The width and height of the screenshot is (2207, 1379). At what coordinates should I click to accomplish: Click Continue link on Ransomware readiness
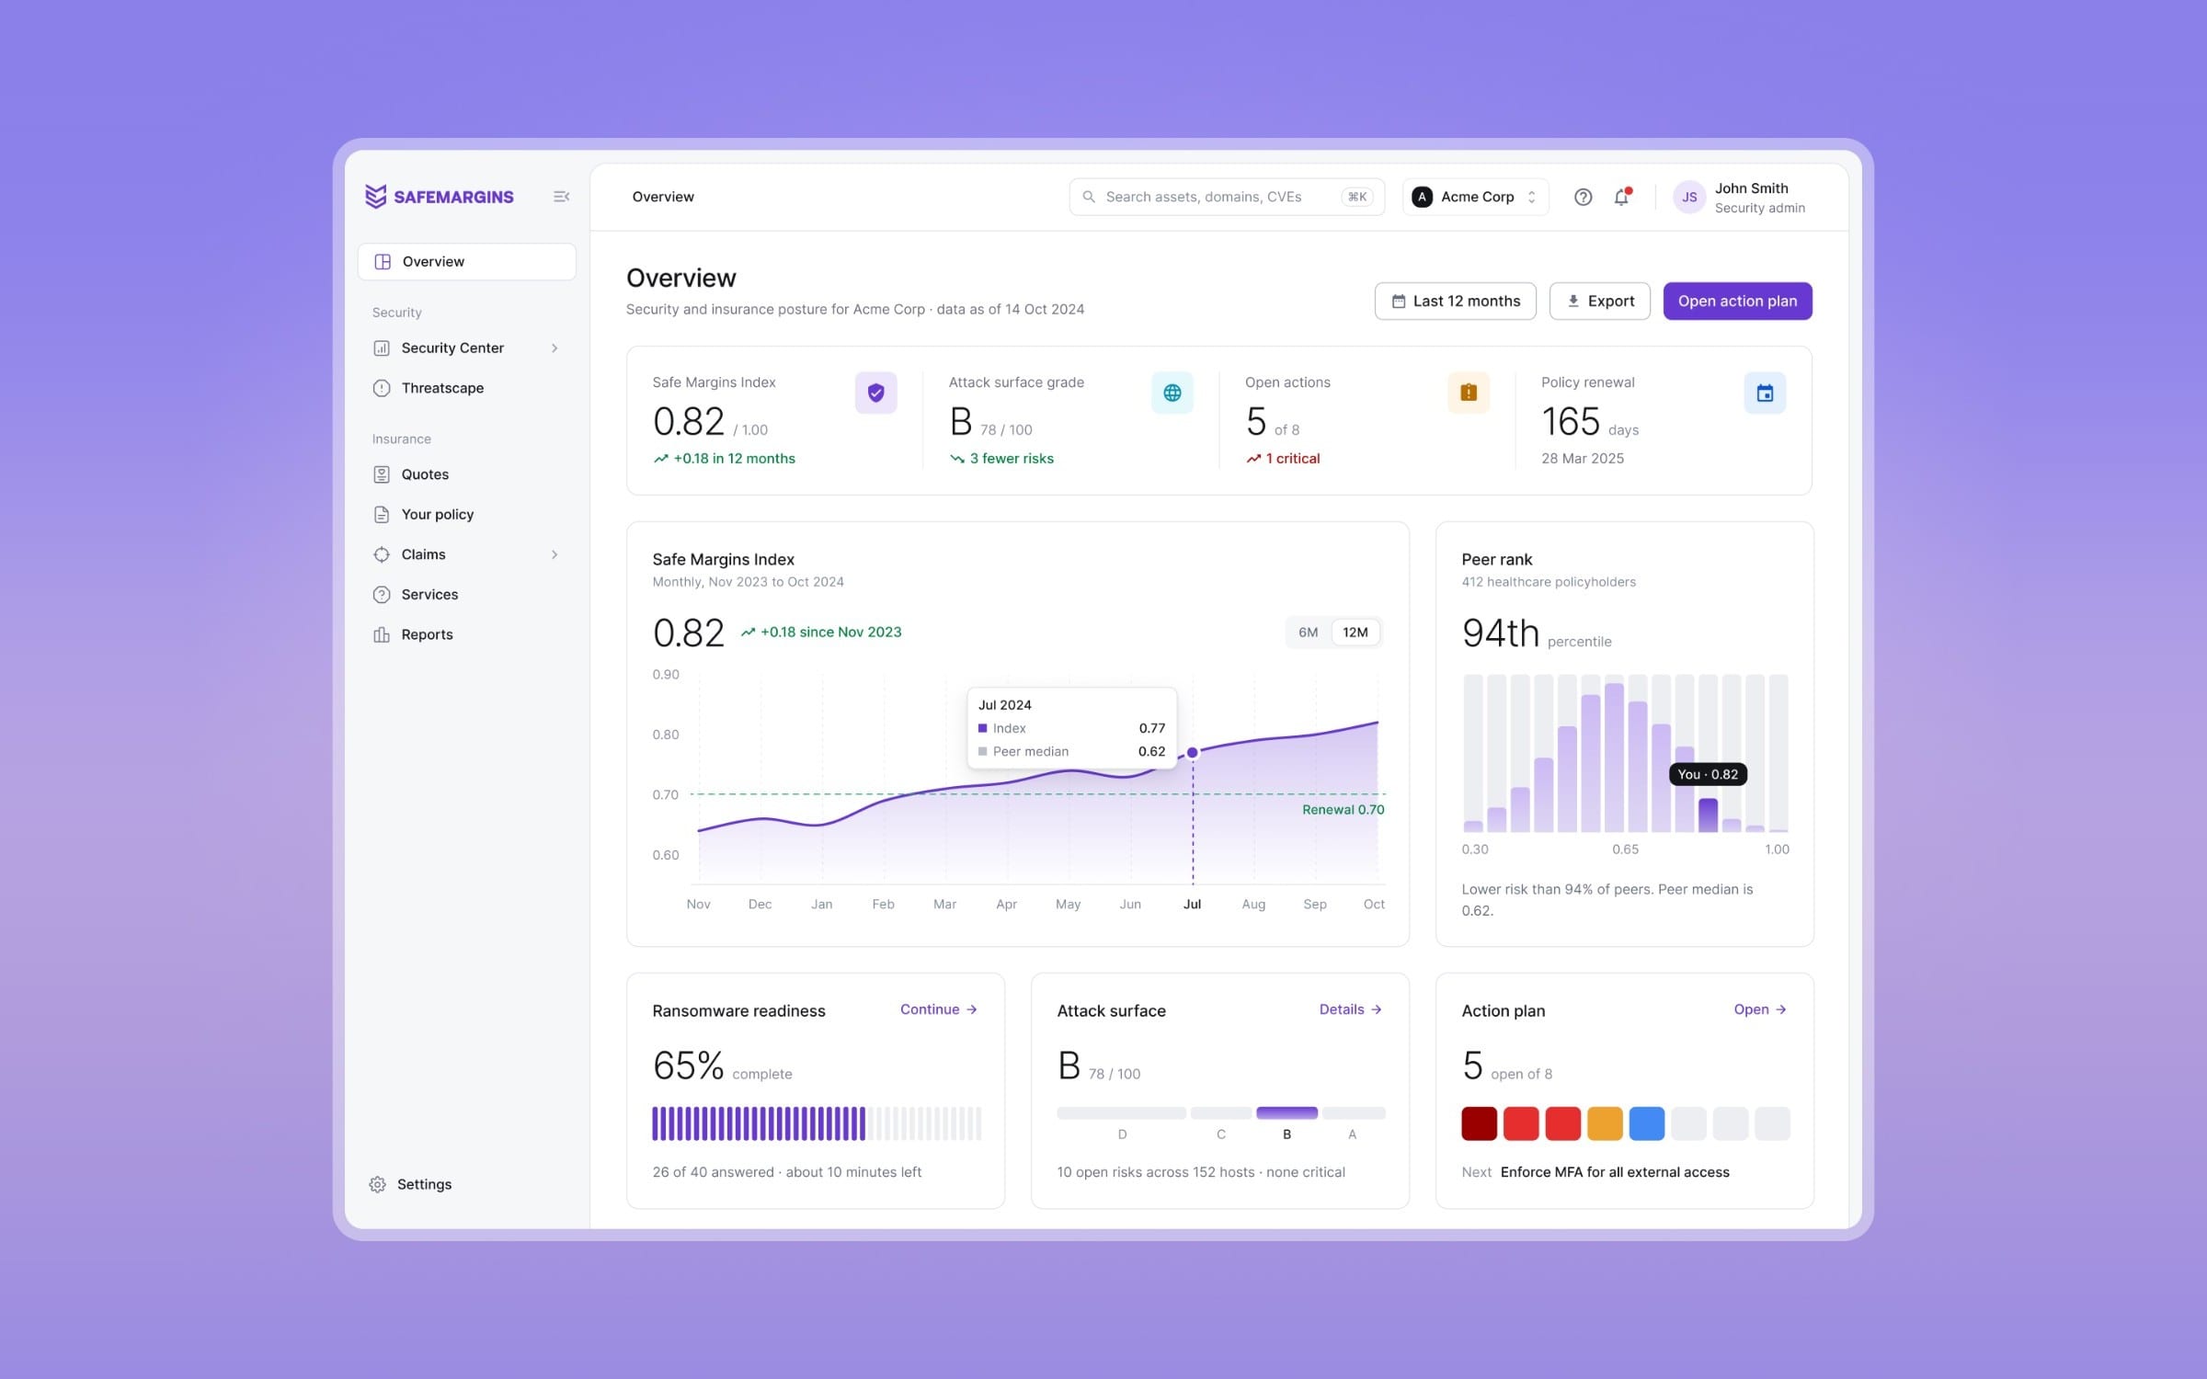tap(938, 1009)
